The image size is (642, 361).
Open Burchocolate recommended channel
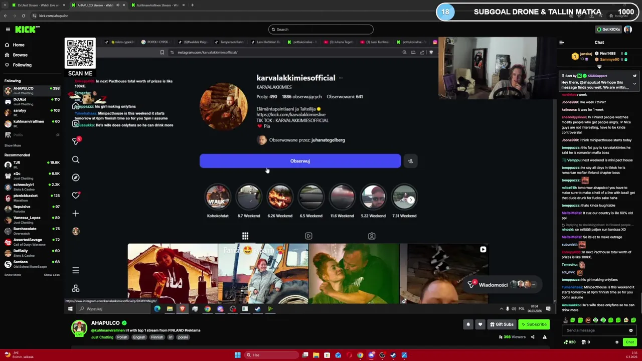[31, 231]
